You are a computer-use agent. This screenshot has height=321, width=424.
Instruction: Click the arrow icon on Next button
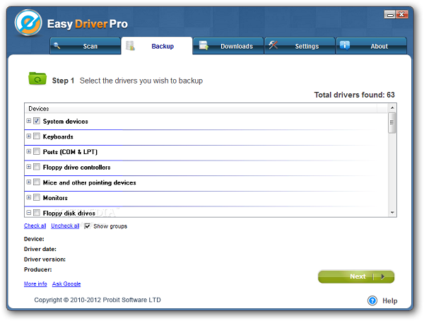coord(382,276)
